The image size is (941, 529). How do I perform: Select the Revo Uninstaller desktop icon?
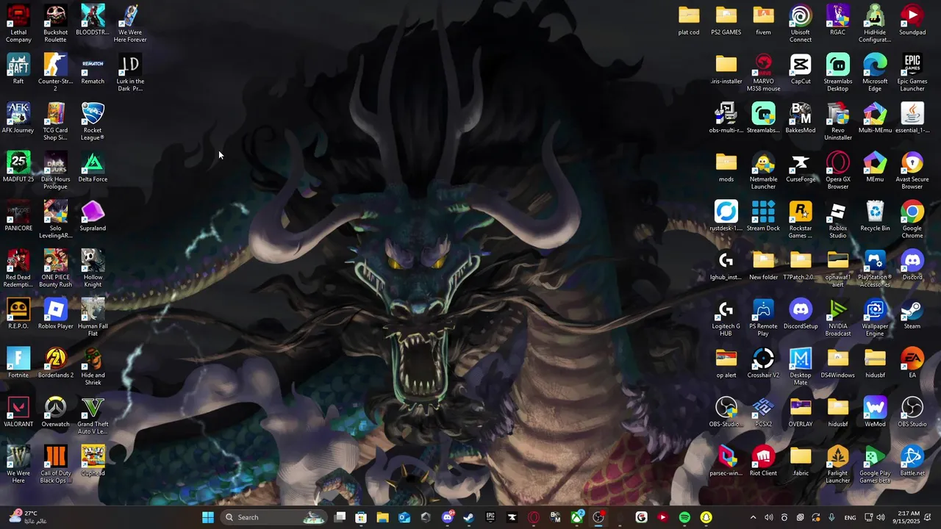point(838,122)
